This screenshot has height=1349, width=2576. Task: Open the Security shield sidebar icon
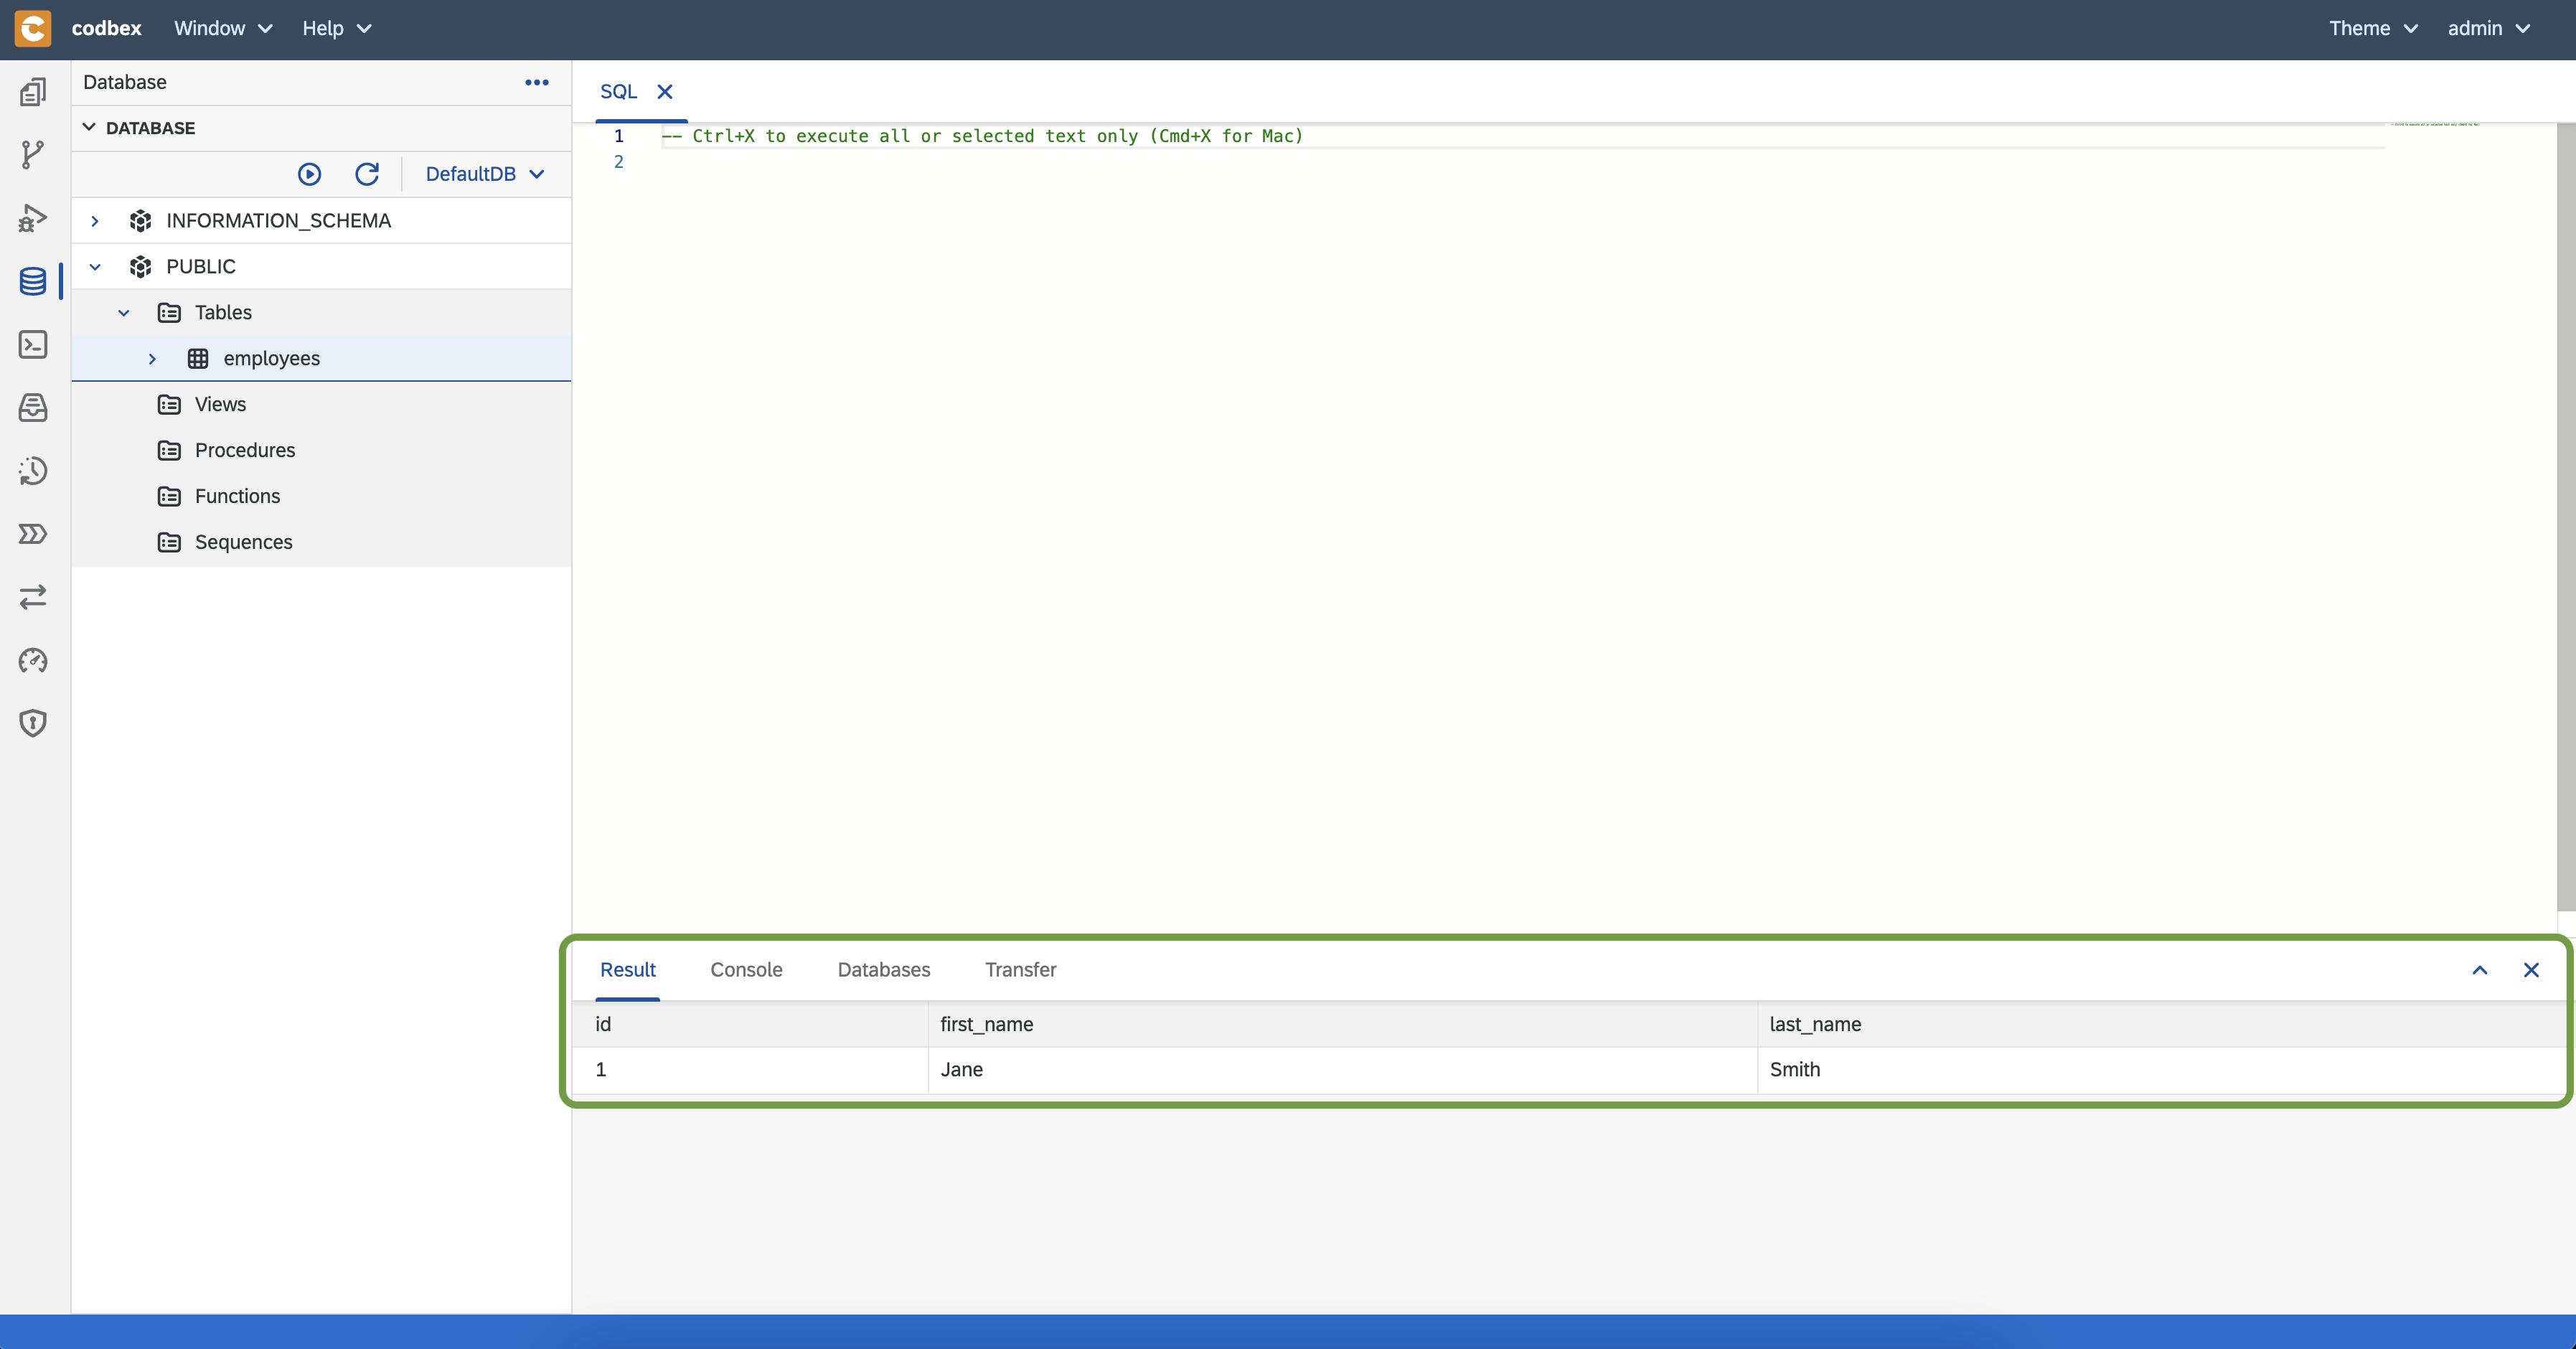[33, 723]
